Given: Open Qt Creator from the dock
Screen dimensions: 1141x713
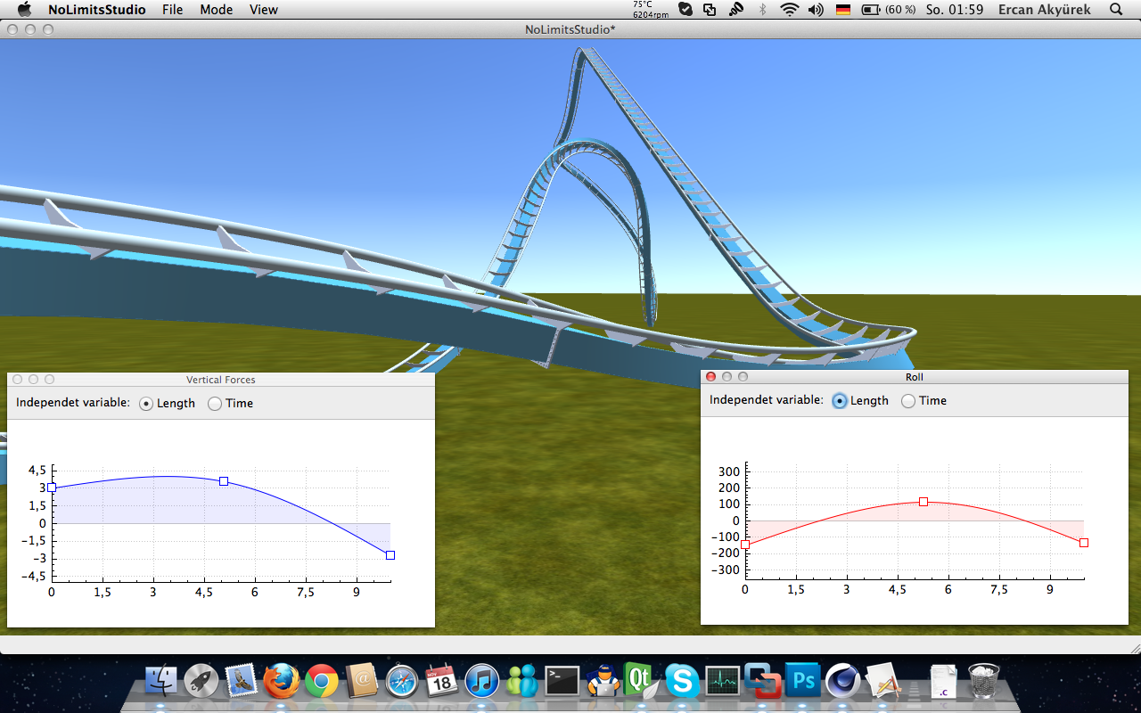Looking at the screenshot, I should click(x=639, y=682).
